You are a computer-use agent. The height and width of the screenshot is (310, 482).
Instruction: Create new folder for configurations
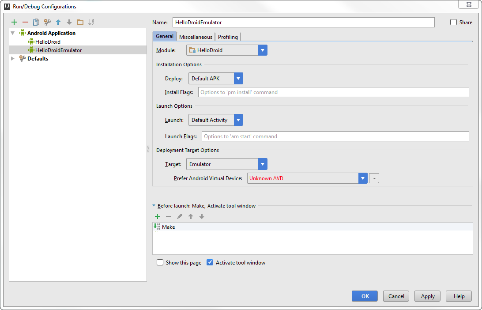(x=80, y=22)
